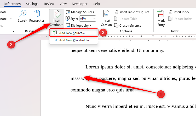Click the Insert Citation icon

tap(57, 14)
